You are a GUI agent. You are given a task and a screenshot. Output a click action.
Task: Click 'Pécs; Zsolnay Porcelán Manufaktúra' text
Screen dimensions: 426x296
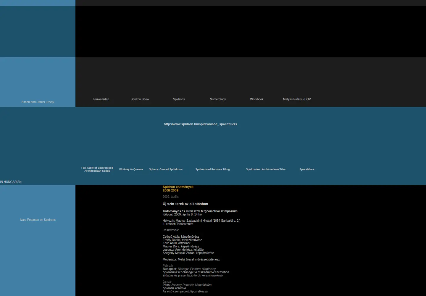tap(187, 285)
